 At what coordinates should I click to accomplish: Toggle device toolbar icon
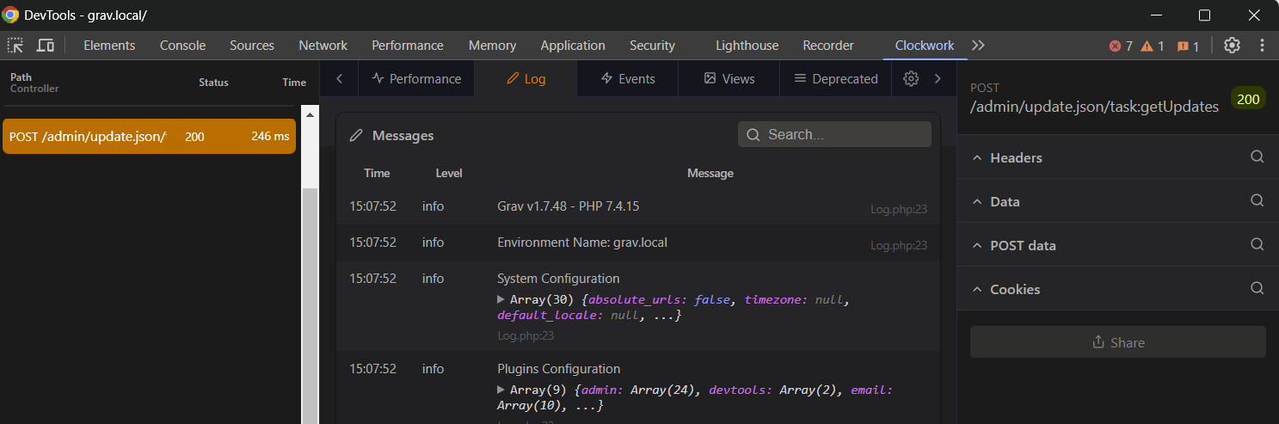(x=46, y=46)
